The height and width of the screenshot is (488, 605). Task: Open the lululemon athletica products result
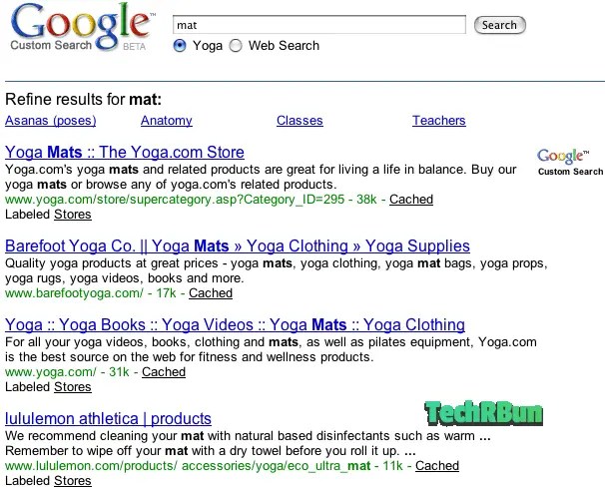pos(108,418)
